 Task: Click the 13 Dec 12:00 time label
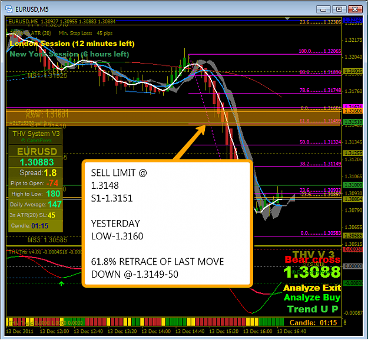point(54,332)
